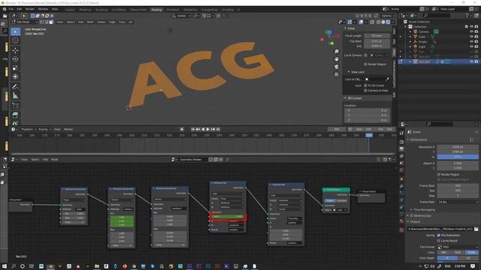Screen dimensions: 481x270
Task: Open the Edit Mode dropdown
Action: coord(24,22)
